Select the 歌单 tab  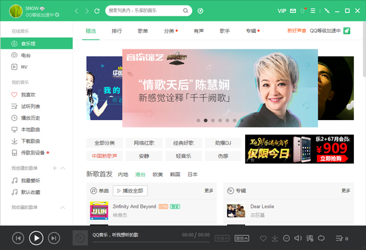coord(143,31)
